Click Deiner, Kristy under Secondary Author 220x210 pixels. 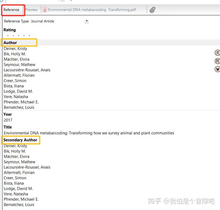tap(16, 146)
